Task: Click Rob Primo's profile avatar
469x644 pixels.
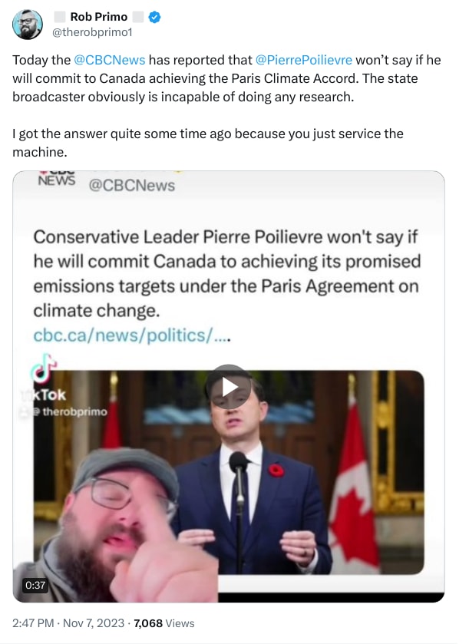Action: click(28, 24)
